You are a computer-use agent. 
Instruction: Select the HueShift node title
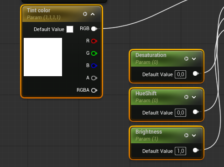(146, 94)
